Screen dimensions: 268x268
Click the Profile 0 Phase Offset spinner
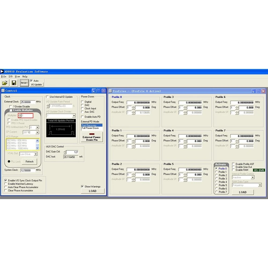point(133,108)
